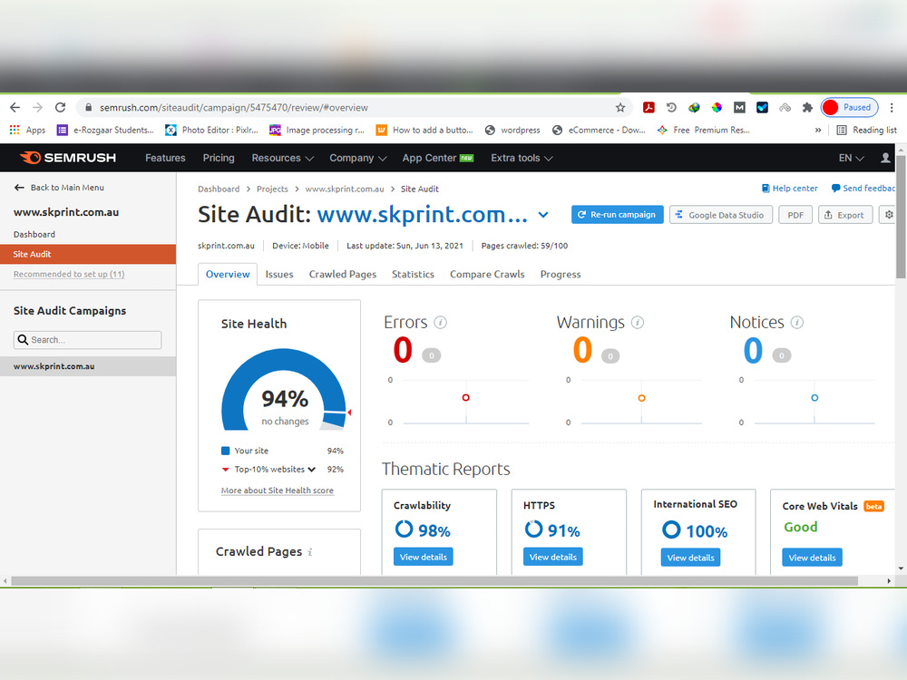Viewport: 907px width, 680px height.
Task: Click the SEMRUSH logo
Action: (x=68, y=158)
